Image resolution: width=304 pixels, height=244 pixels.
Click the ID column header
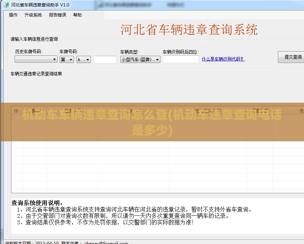[16, 111]
